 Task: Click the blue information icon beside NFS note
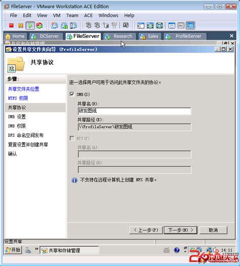(74, 180)
